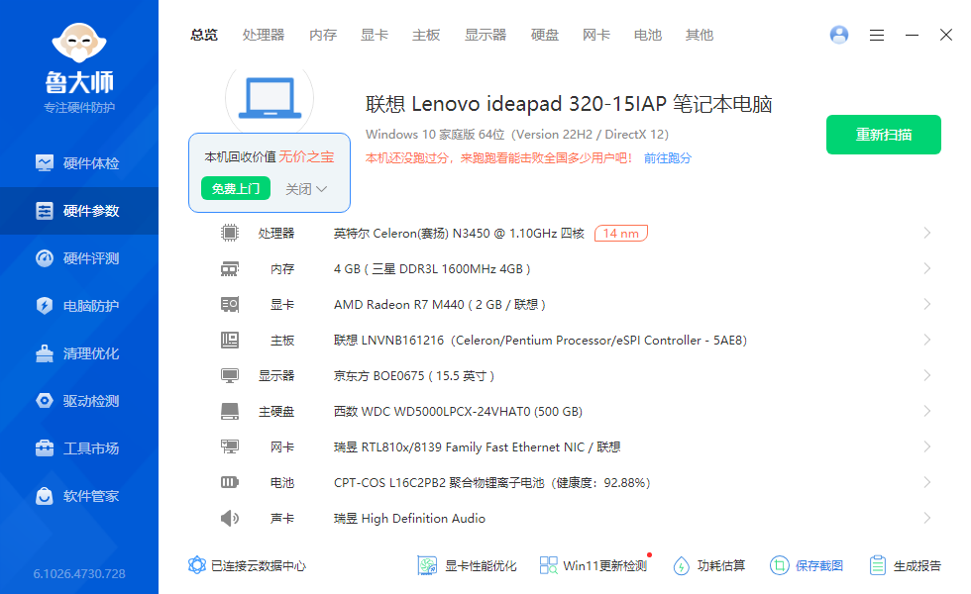Expand the 显卡 row chevron
Viewport: 971px width, 594px height.
[927, 305]
